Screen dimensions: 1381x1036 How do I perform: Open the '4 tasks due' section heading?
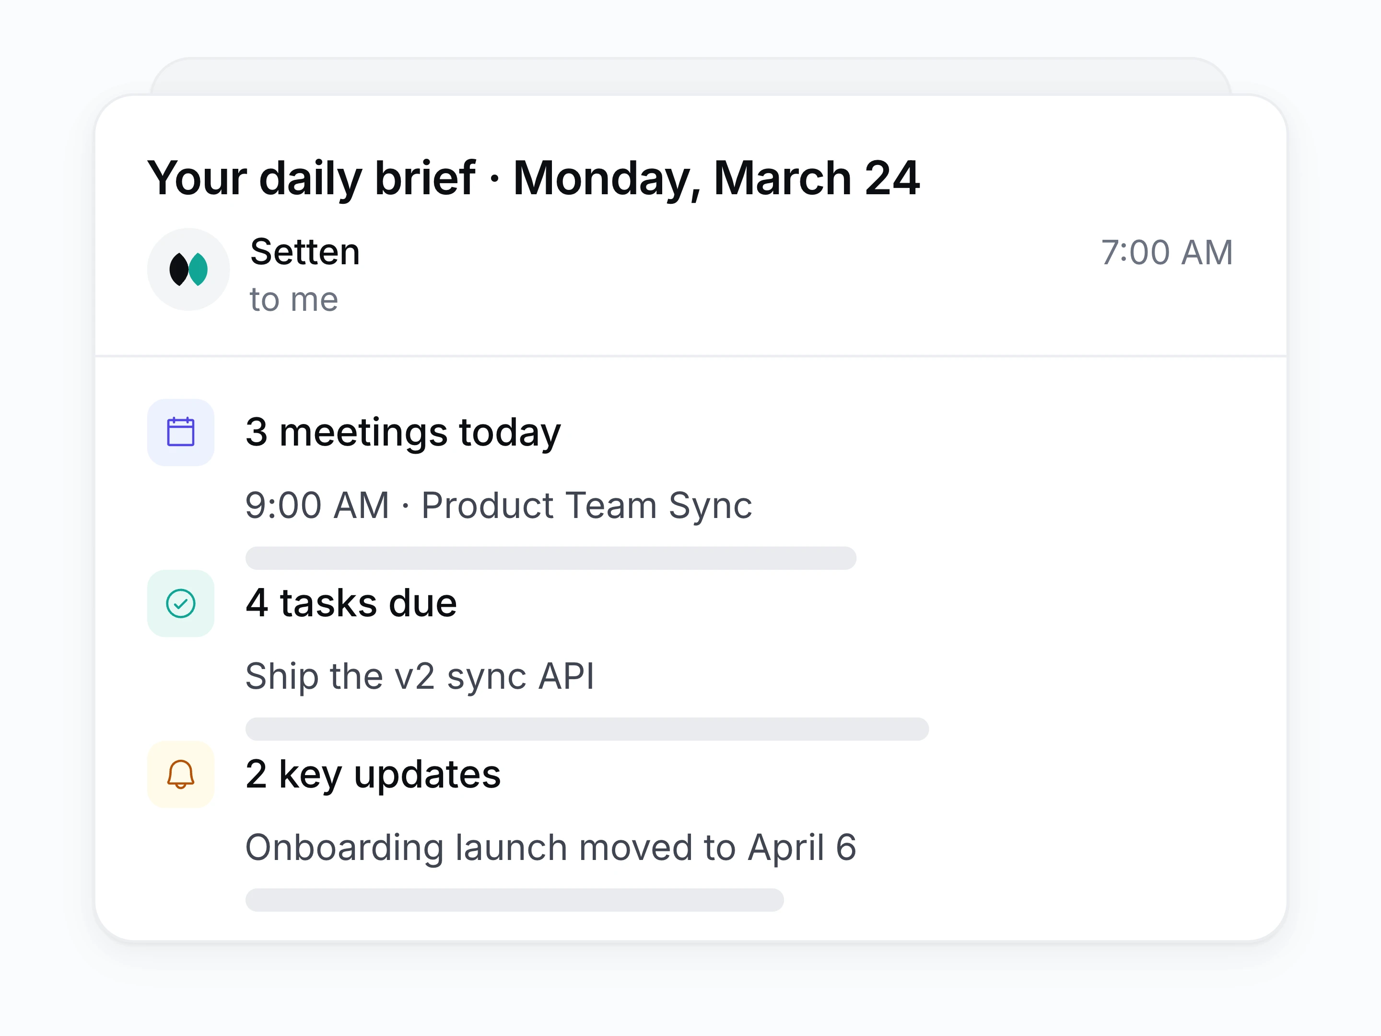point(351,603)
